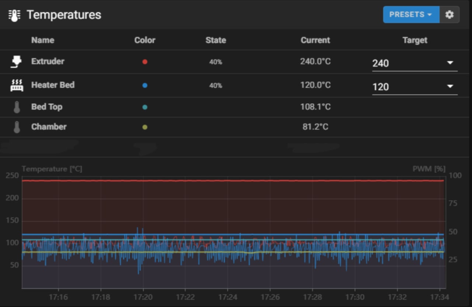Click the teal Bed Top color dot
Viewport: 472px width, 307px height.
pos(145,107)
